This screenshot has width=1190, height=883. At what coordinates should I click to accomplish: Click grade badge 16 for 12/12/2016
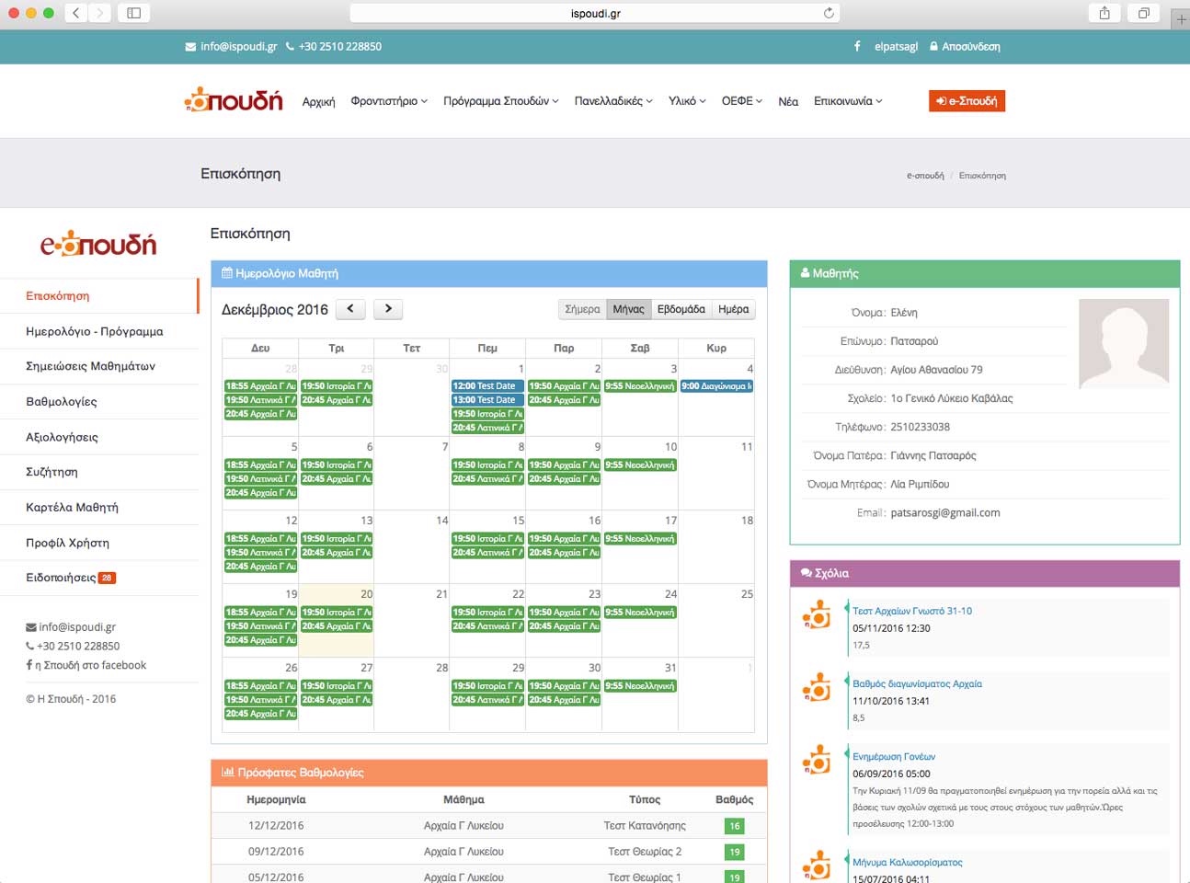point(735,826)
